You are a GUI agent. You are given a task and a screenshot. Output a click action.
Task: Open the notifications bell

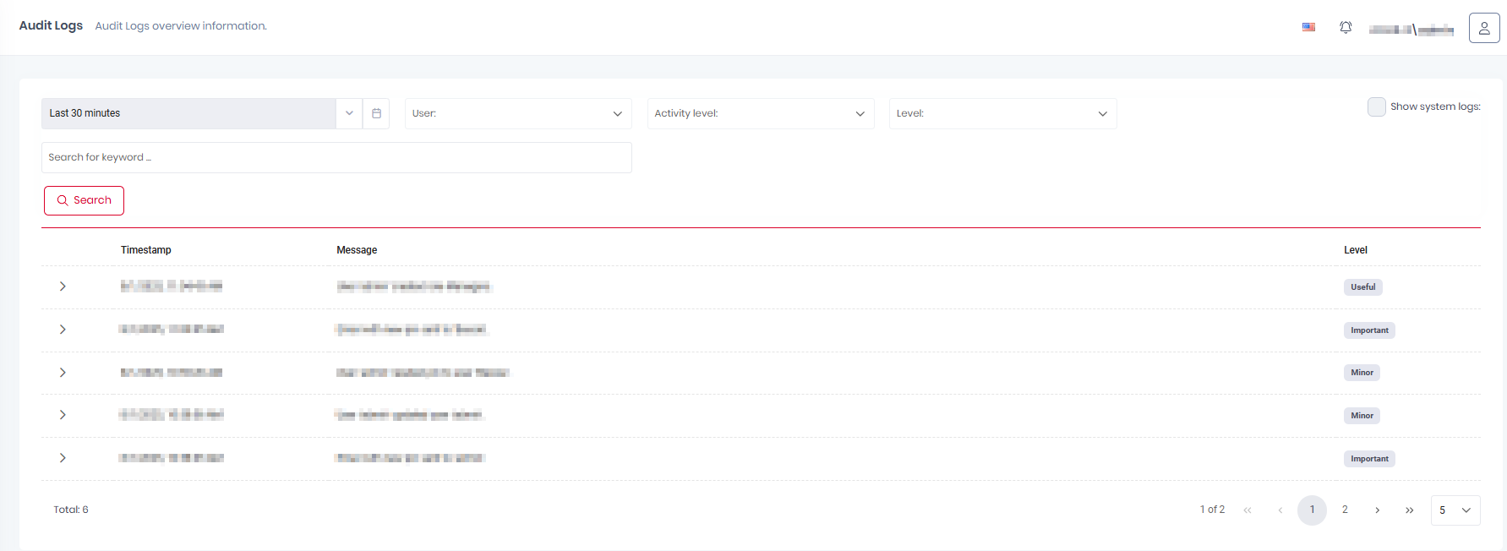(1346, 27)
